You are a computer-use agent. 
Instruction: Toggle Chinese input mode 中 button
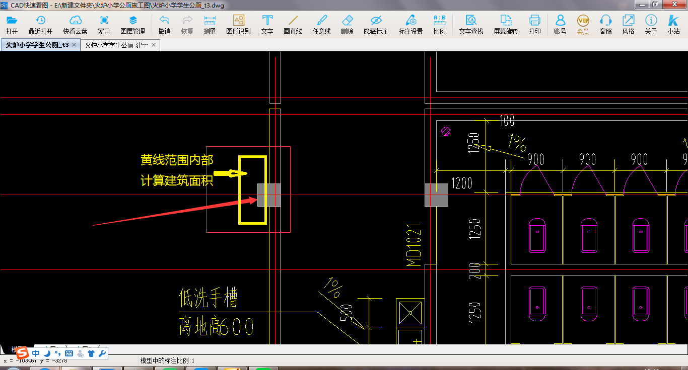[36, 353]
